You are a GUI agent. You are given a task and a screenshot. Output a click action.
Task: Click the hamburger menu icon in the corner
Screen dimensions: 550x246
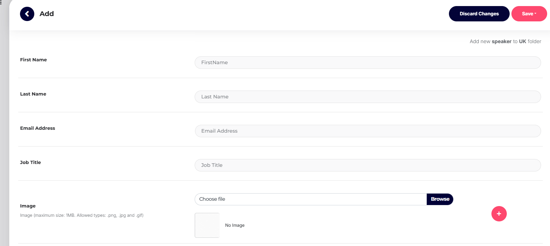[x=1, y=2]
